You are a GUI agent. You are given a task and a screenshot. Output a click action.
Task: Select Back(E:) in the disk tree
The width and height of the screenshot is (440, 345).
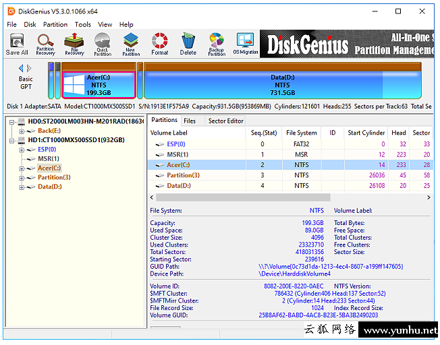[x=49, y=131]
